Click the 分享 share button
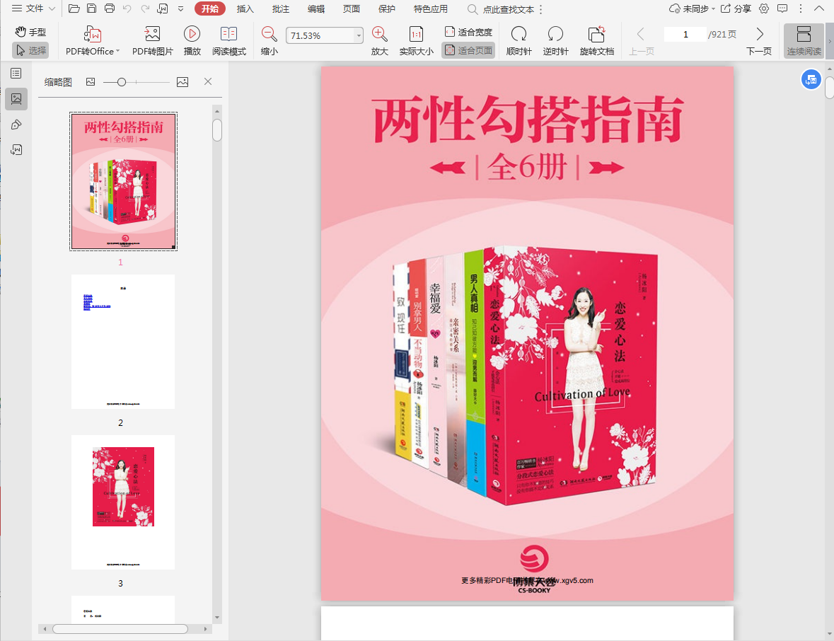 tap(736, 8)
